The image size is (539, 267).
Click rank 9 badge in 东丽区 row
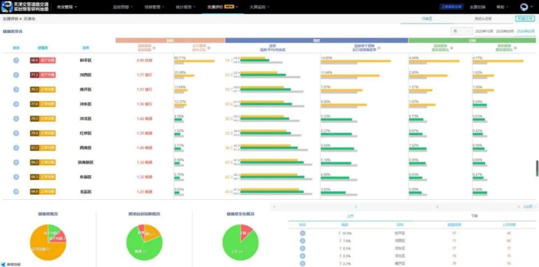(16, 177)
